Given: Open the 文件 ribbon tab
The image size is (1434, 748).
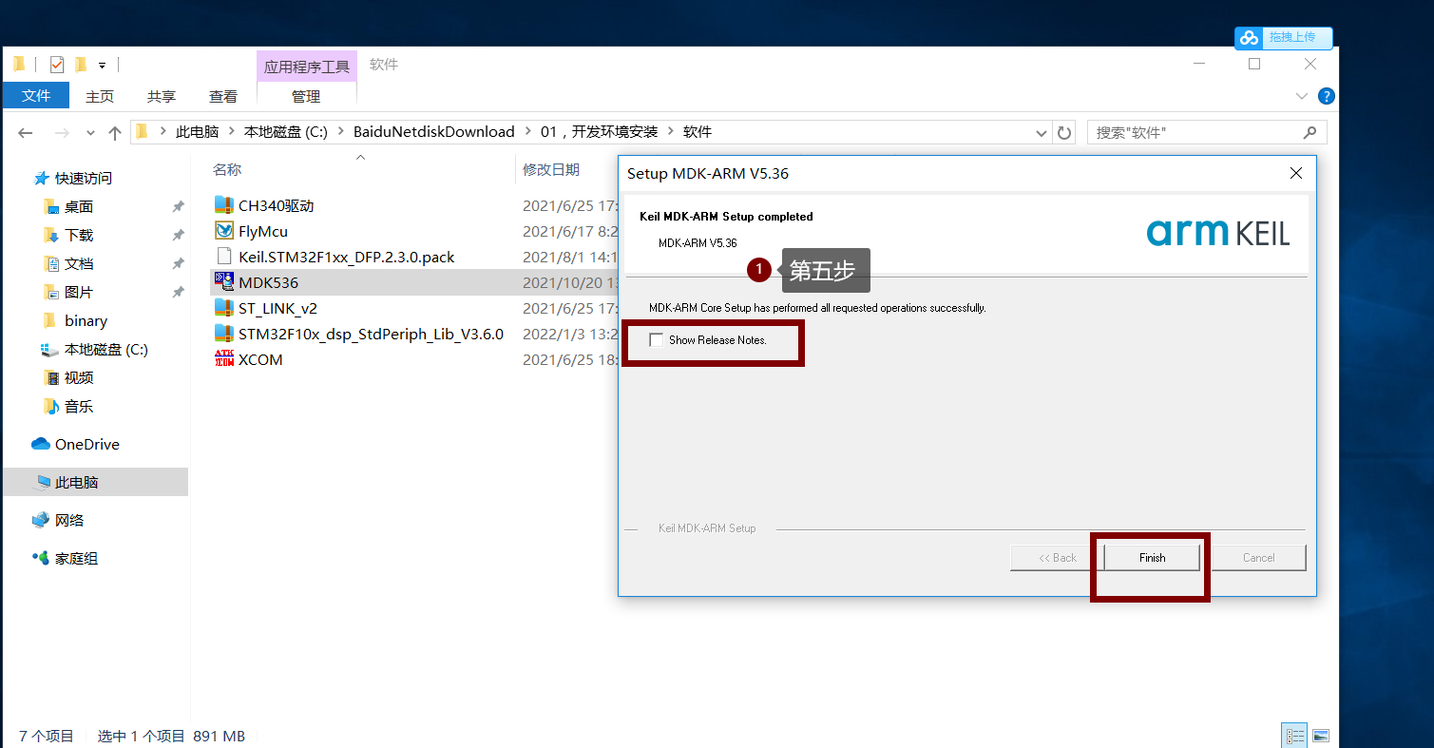Looking at the screenshot, I should [36, 96].
